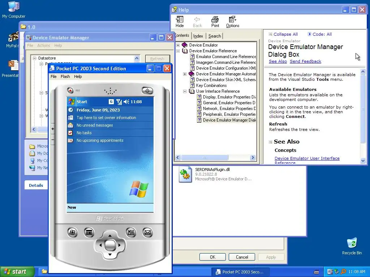Tap the D-pad right arrow on emulator
370x277 pixels.
click(x=119, y=245)
